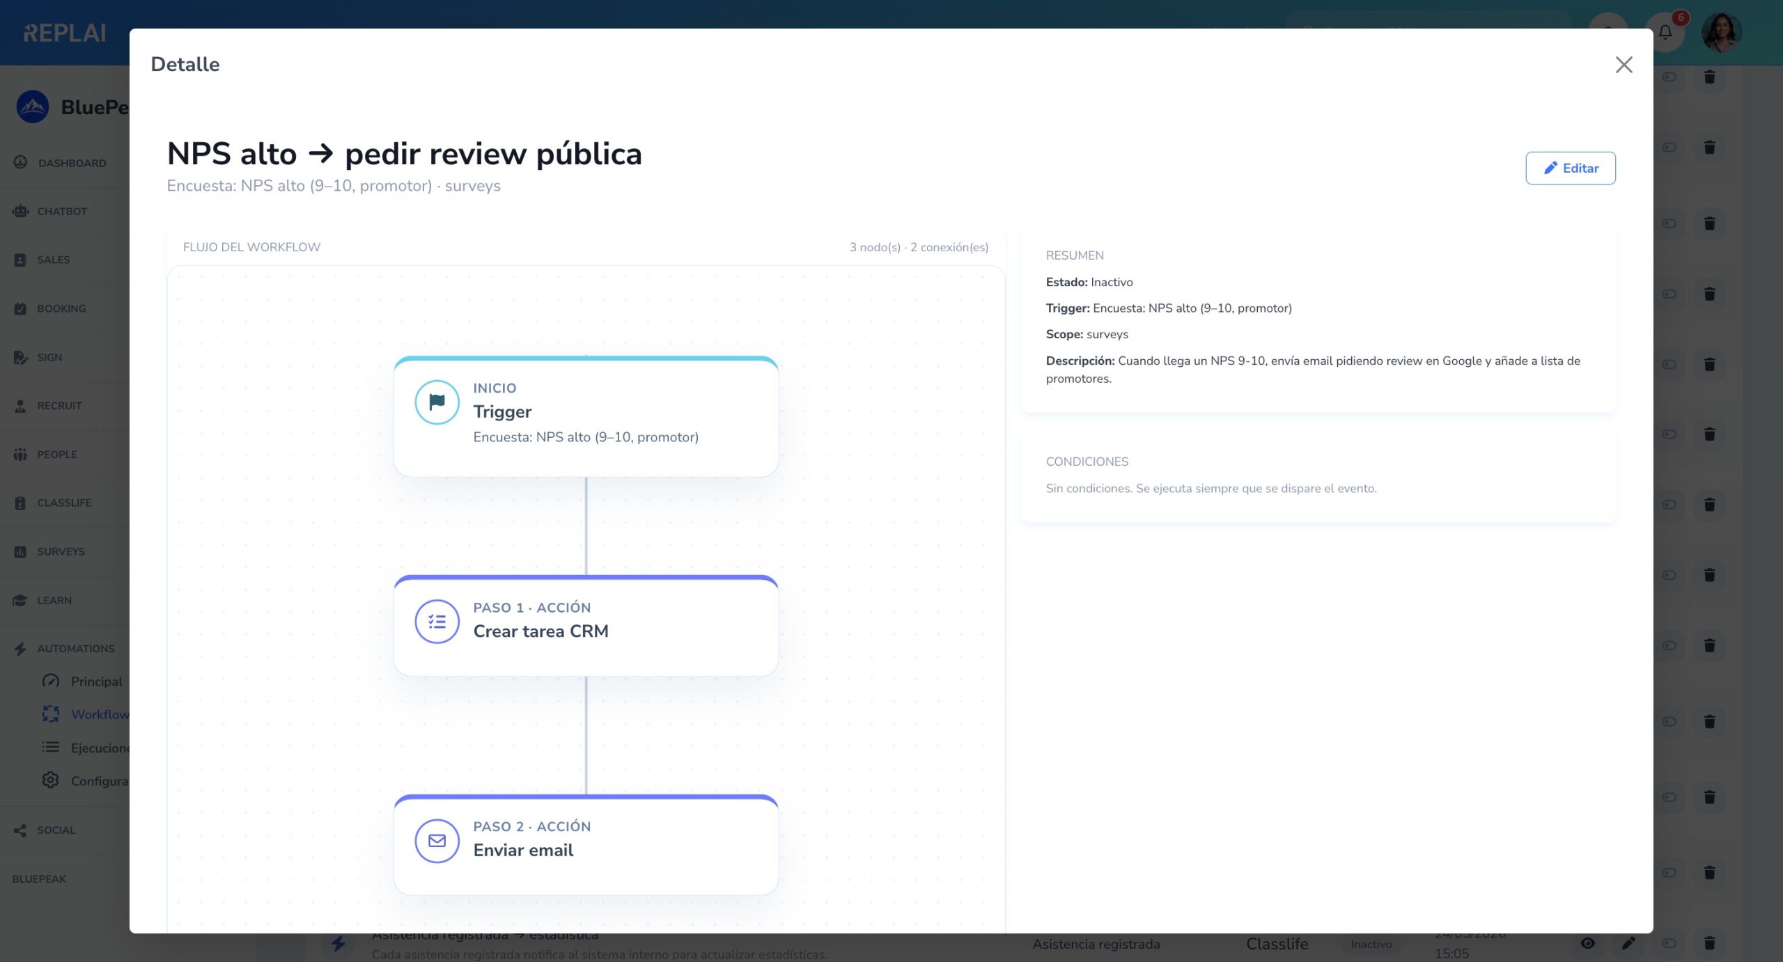Click the pencil icon inside Editar button

pos(1550,168)
